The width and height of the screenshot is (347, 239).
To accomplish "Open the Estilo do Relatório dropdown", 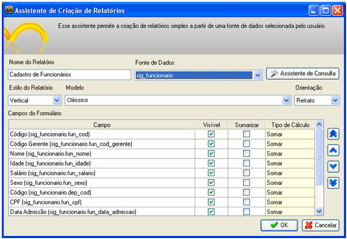I will point(57,101).
